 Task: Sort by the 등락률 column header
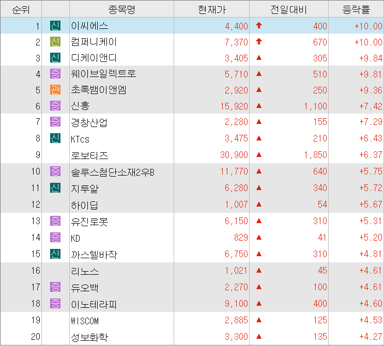coord(356,9)
